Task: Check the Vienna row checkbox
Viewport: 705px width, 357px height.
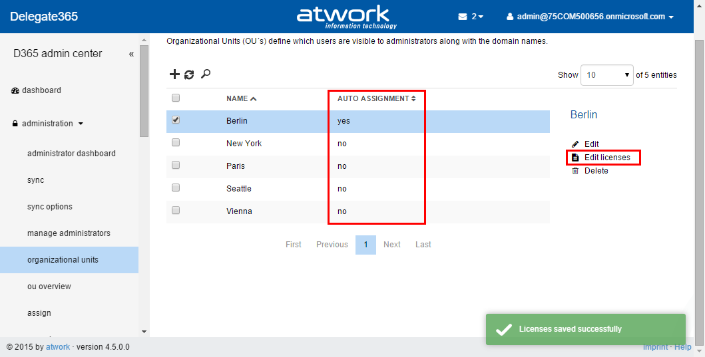Action: click(x=176, y=209)
